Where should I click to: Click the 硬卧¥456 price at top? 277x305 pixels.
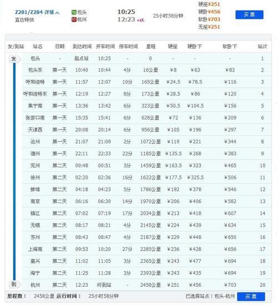209,12
